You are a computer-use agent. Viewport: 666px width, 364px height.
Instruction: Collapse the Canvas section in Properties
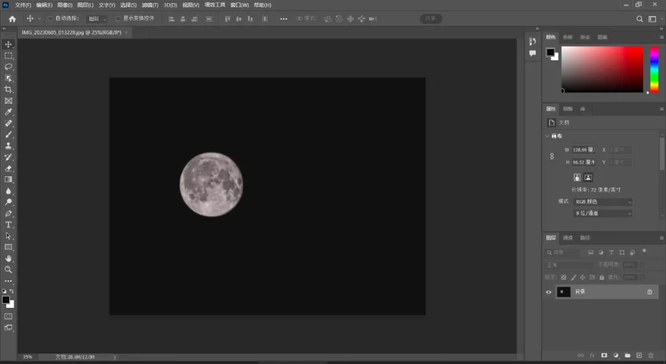pos(547,136)
